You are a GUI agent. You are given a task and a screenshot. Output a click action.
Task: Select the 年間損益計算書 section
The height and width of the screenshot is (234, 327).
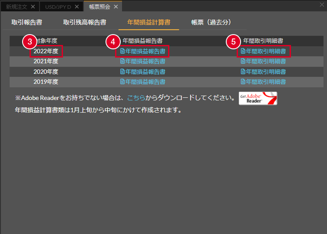point(149,22)
